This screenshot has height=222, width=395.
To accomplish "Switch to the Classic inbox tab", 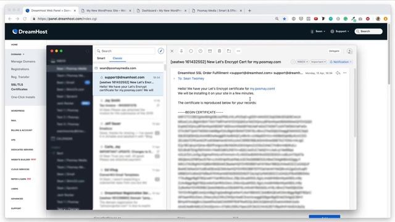I will [117, 58].
